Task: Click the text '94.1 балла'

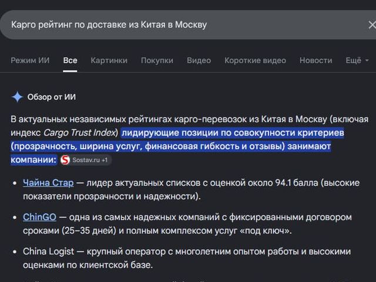Action: [x=297, y=183]
